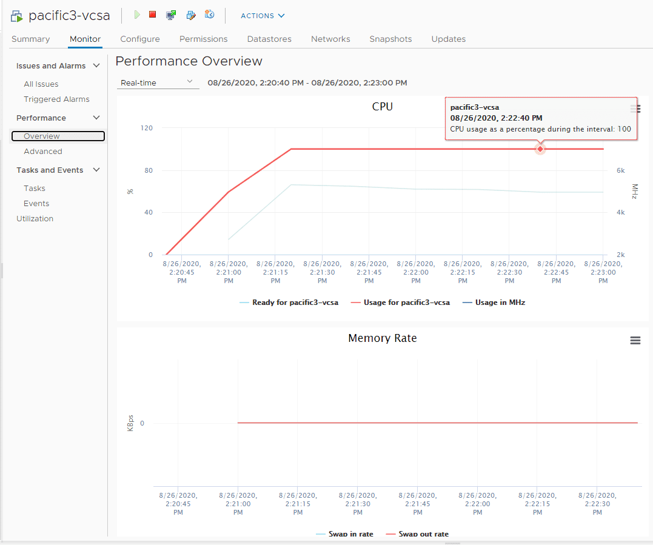Open the Actions dropdown menu
653x545 pixels.
[x=263, y=16]
